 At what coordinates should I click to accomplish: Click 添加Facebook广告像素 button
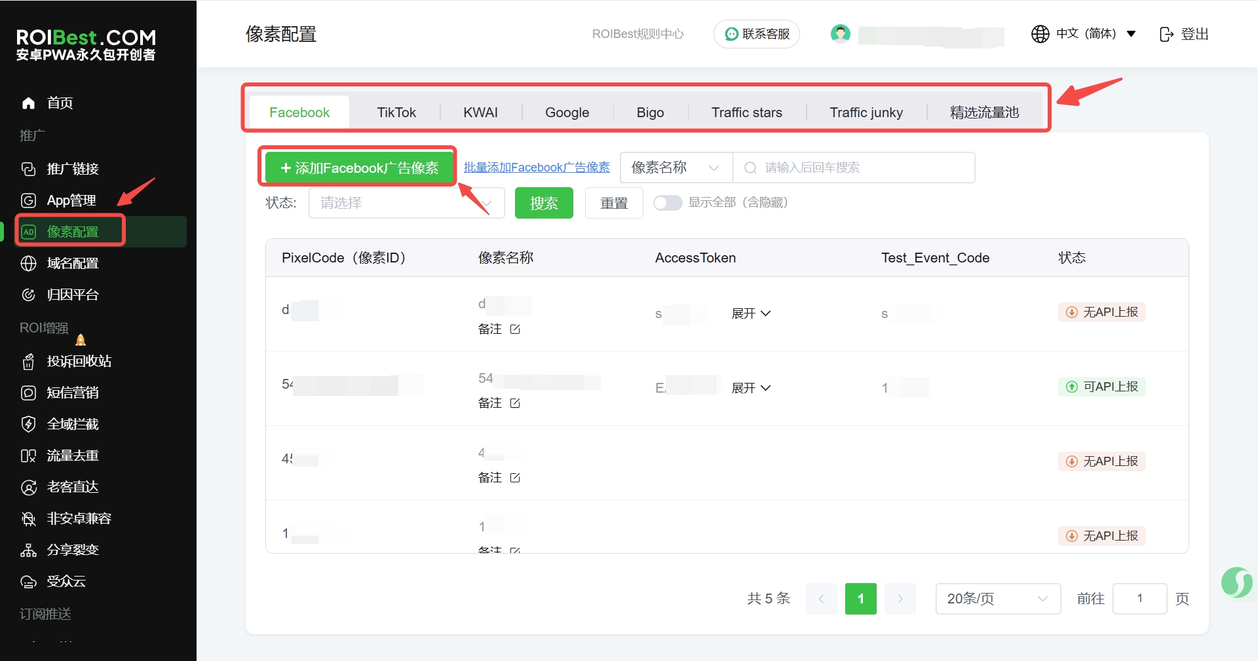click(x=359, y=168)
